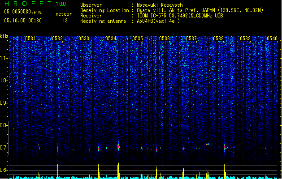Click the 0531 time marker
The image size is (282, 179).
[x=30, y=38]
